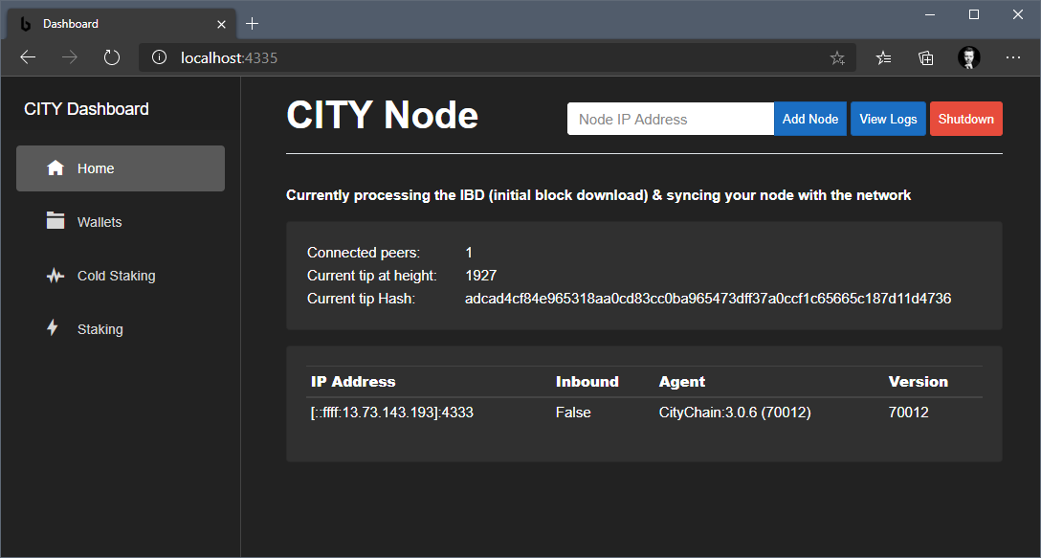Open the Home menu item

pos(121,168)
